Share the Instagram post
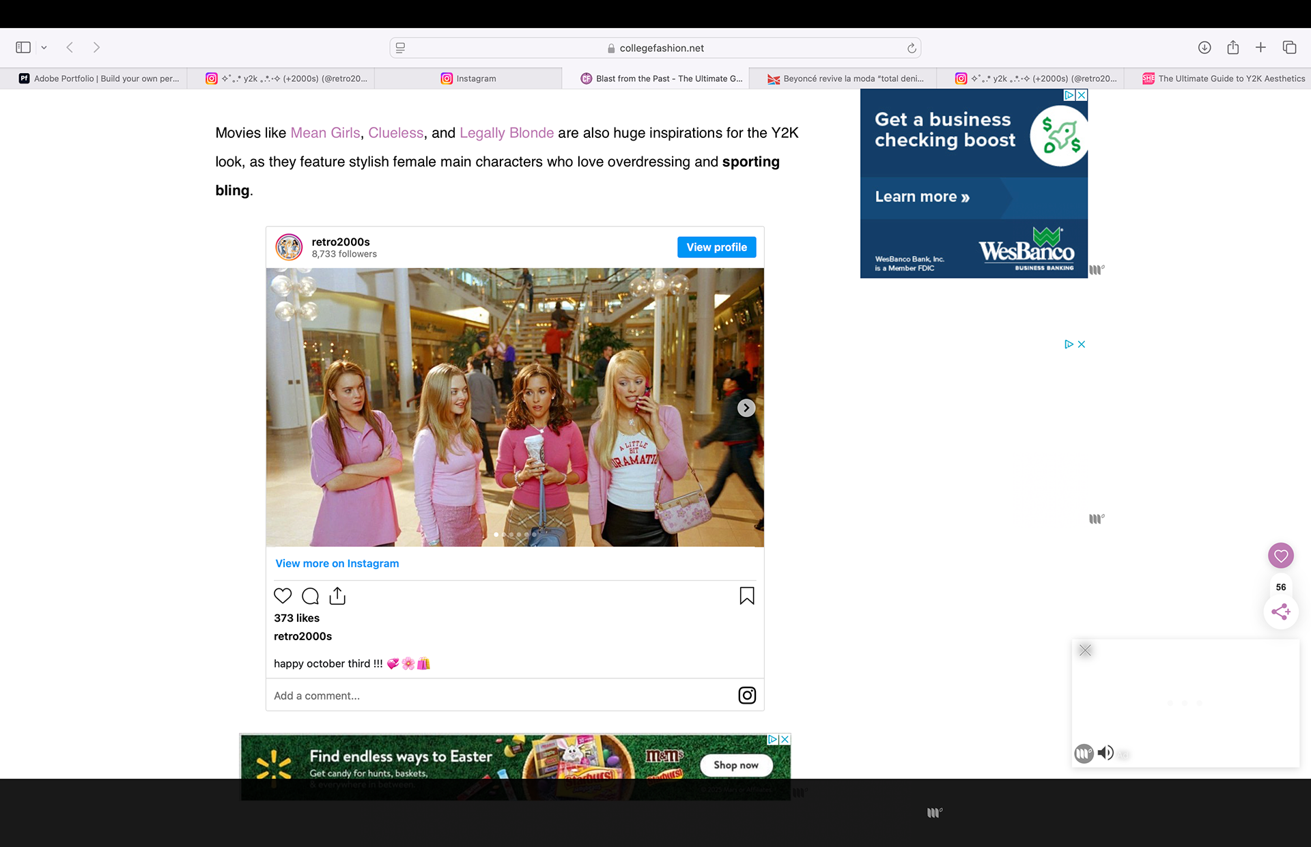The height and width of the screenshot is (847, 1311). [337, 596]
